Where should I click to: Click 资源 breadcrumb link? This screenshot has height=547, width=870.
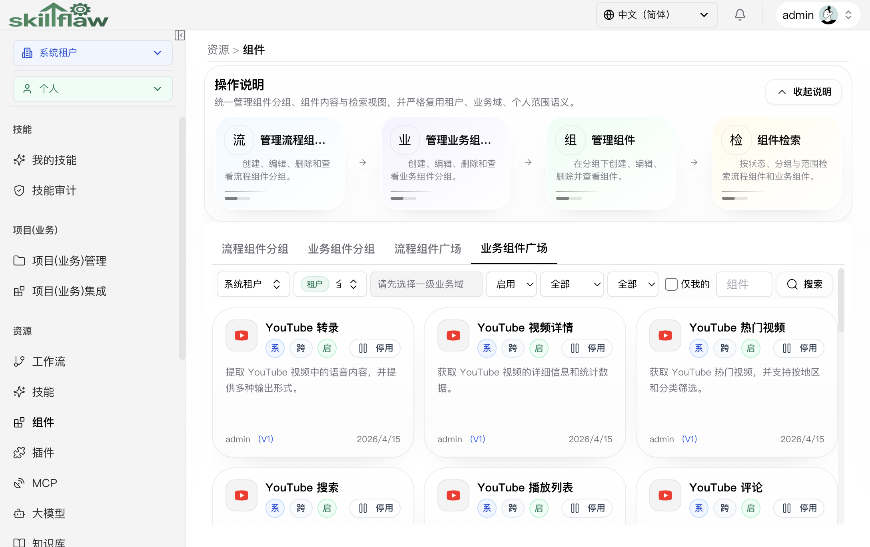pyautogui.click(x=218, y=50)
